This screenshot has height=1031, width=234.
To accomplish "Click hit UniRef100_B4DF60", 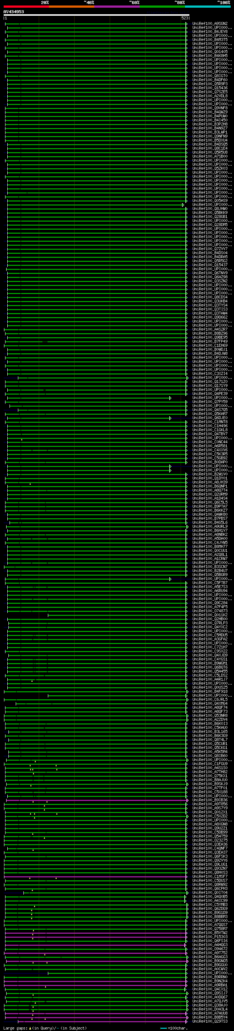I will tap(210, 80).
